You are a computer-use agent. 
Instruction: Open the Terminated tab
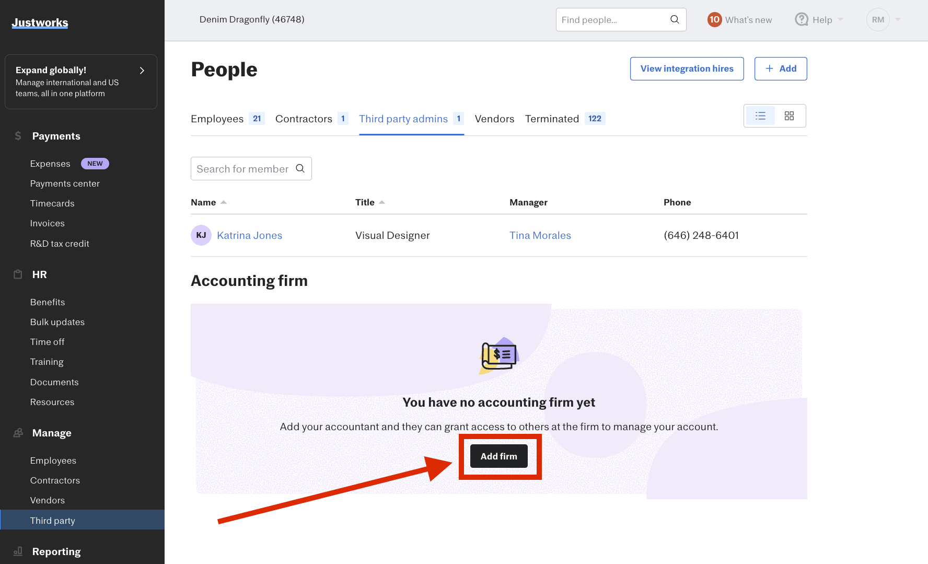coord(552,119)
